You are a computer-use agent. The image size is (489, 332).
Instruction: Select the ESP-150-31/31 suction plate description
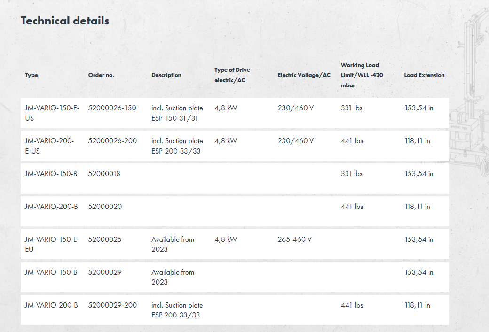(177, 113)
